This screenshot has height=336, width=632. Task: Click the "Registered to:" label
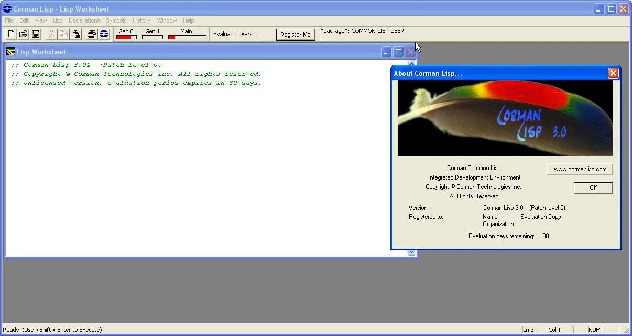click(x=426, y=217)
